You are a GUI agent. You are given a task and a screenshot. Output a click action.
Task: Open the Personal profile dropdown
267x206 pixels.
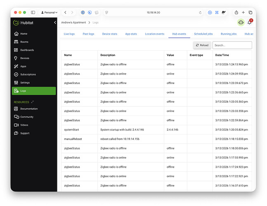pyautogui.click(x=49, y=12)
